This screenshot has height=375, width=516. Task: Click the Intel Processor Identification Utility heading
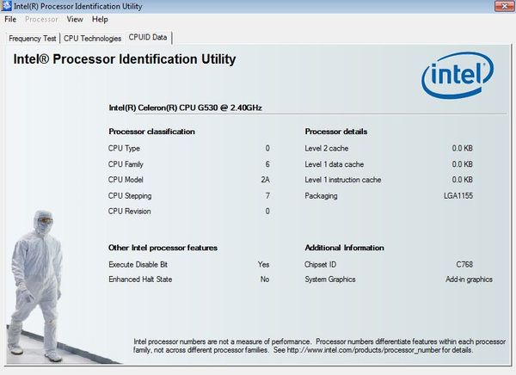click(x=125, y=60)
